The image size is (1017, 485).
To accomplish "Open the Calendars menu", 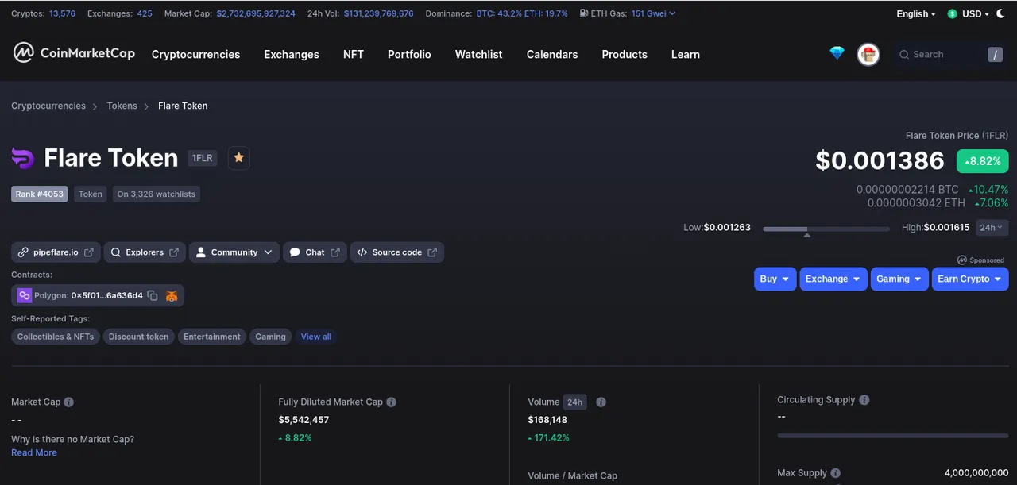I will coord(552,55).
